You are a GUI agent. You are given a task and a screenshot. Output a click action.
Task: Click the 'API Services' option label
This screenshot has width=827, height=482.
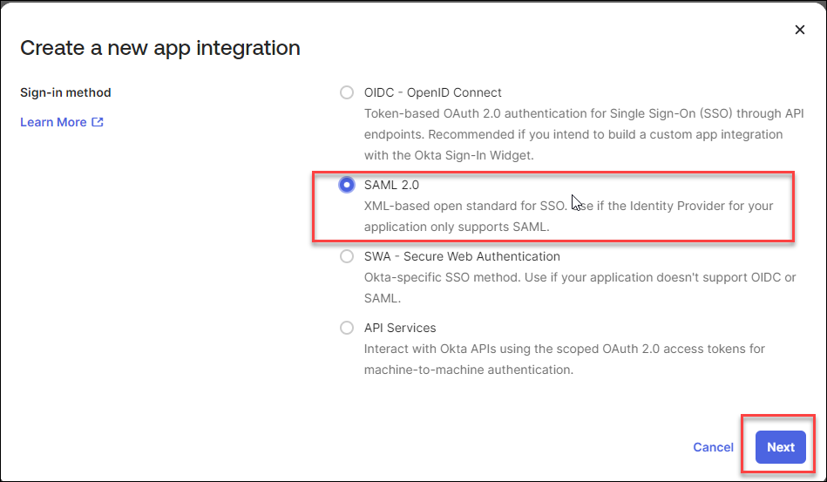[400, 328]
